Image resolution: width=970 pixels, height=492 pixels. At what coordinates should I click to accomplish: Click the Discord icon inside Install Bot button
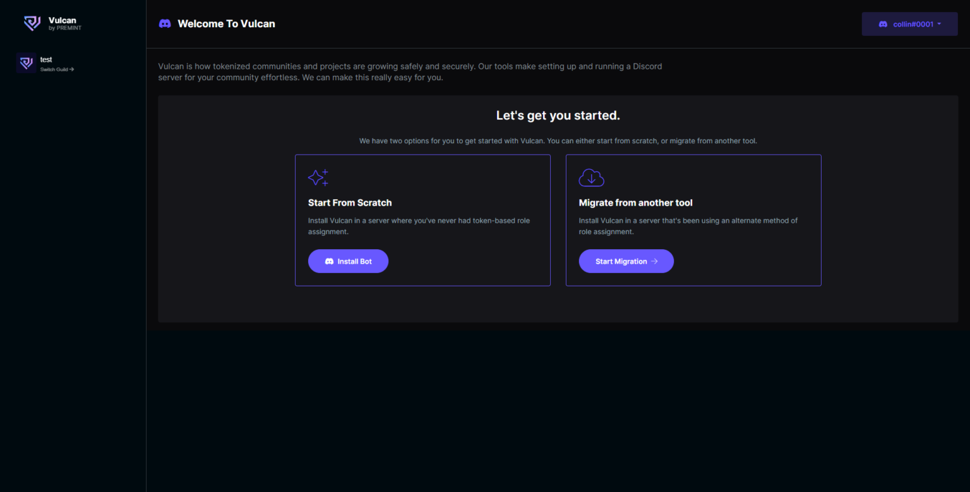click(x=329, y=261)
